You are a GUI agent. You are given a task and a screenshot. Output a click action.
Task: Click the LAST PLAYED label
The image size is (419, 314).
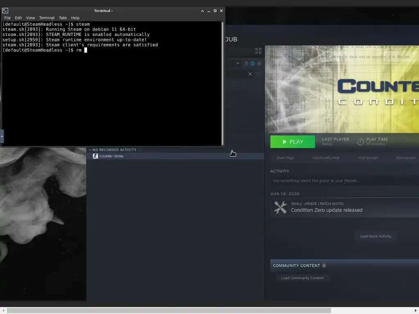(x=336, y=139)
